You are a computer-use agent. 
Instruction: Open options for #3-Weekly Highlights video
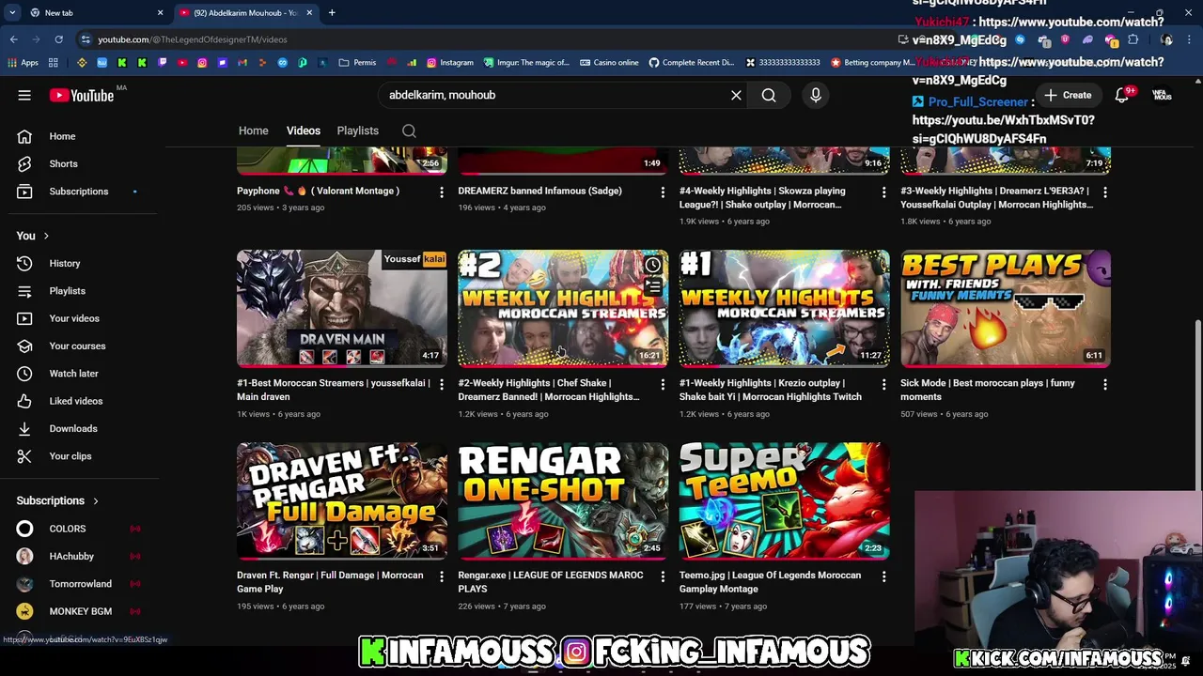(1104, 192)
